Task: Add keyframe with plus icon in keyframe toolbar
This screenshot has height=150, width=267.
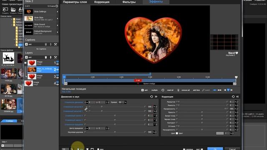Action: click(x=143, y=90)
